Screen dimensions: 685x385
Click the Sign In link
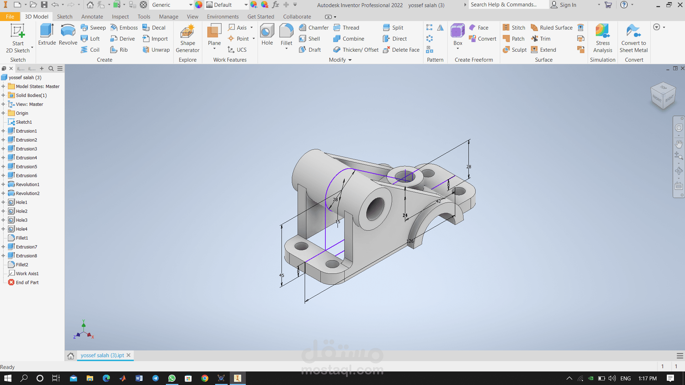(x=568, y=5)
